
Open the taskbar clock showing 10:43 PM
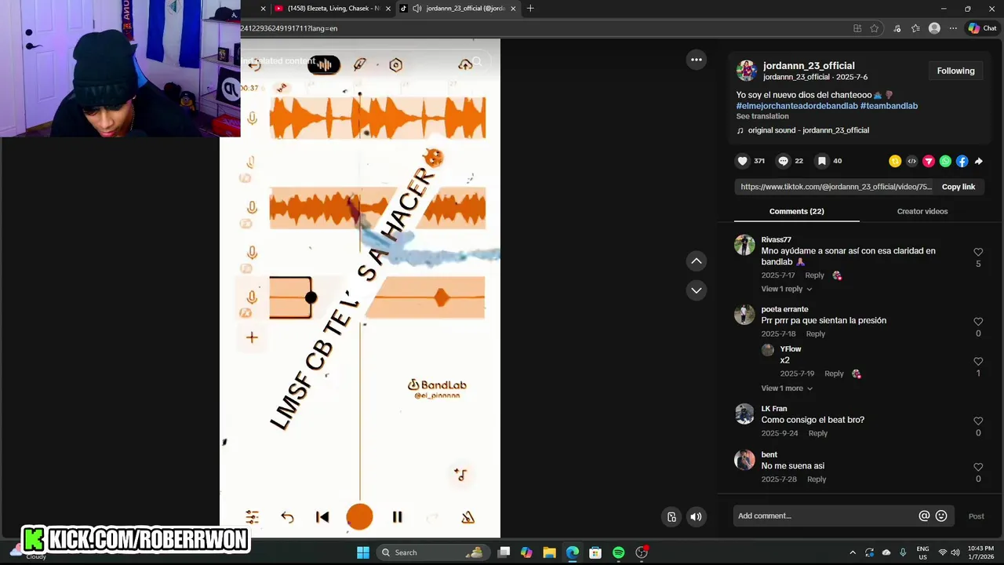click(x=980, y=552)
